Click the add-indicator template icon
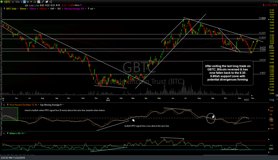278x160 pixels. click(39, 2)
